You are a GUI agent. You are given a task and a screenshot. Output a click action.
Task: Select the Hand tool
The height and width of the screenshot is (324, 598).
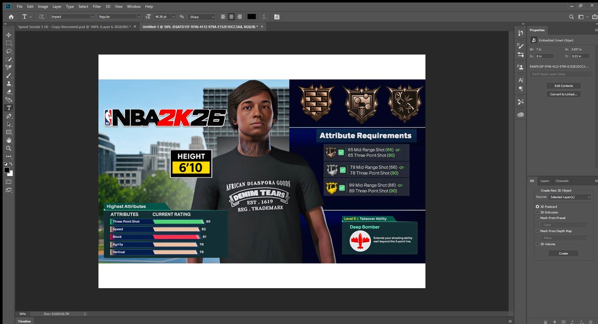(8, 140)
